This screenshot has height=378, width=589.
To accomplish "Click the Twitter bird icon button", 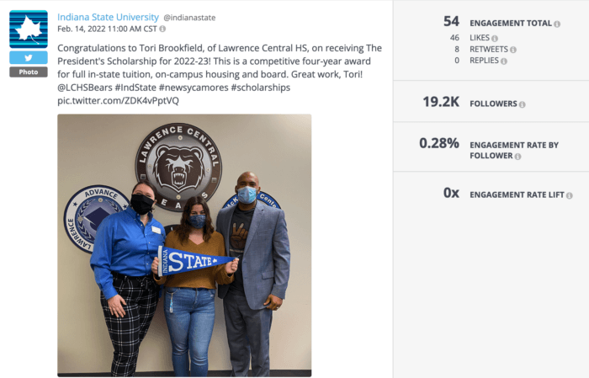I will tap(28, 57).
